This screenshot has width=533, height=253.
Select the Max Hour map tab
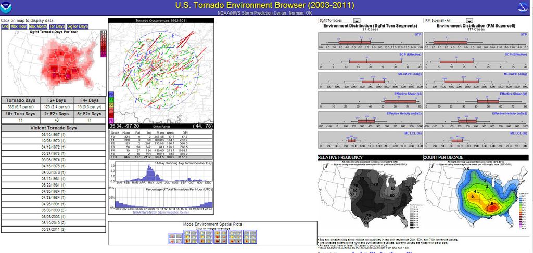click(x=18, y=26)
